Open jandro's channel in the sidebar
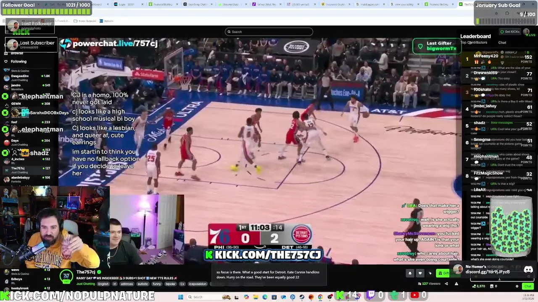This screenshot has height=302, width=538. coord(27,87)
